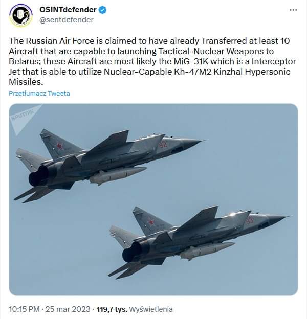This screenshot has width=307, height=319.
Task: Click the Kinzhal missile under the upper jet
Action: (118, 175)
